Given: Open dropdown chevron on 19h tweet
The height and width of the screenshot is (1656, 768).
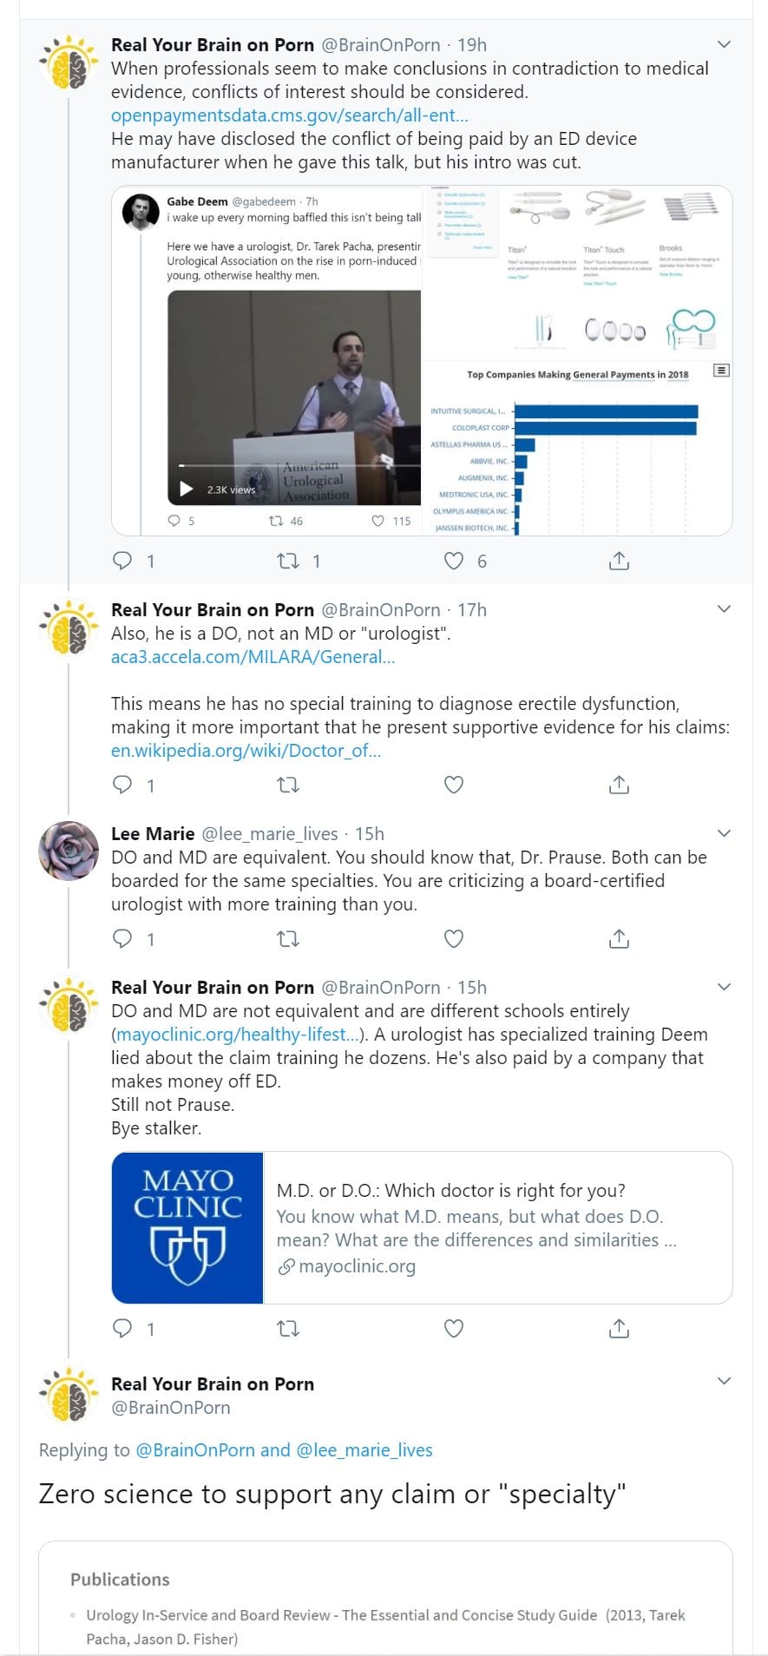Looking at the screenshot, I should pyautogui.click(x=724, y=44).
